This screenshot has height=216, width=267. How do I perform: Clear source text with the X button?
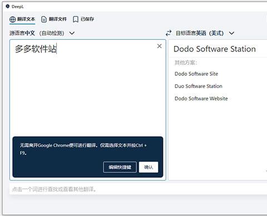tap(159, 46)
